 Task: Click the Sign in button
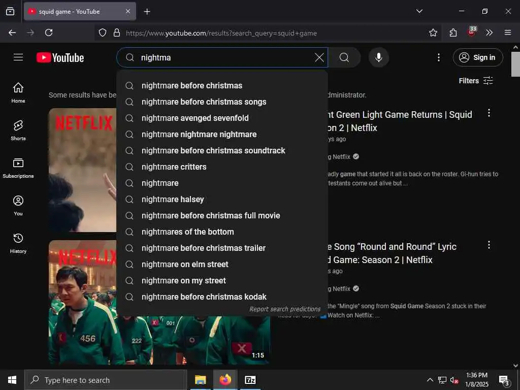coord(477,57)
